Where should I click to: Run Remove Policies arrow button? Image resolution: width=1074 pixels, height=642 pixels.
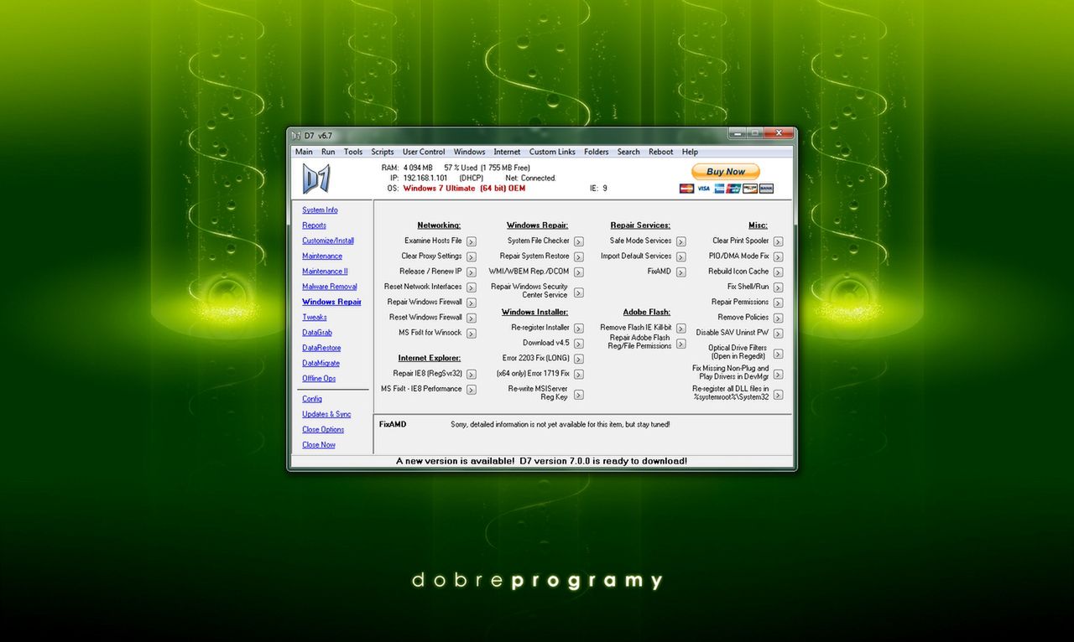778,318
